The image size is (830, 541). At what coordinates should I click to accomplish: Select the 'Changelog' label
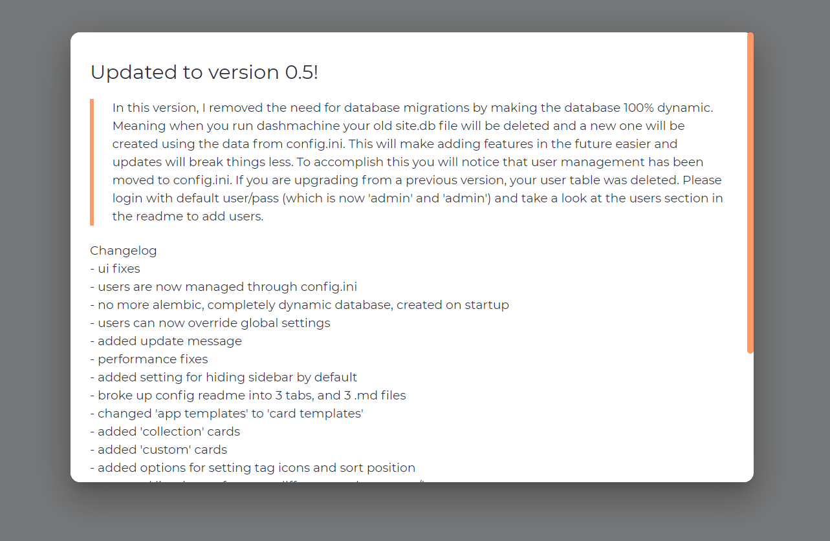coord(124,250)
